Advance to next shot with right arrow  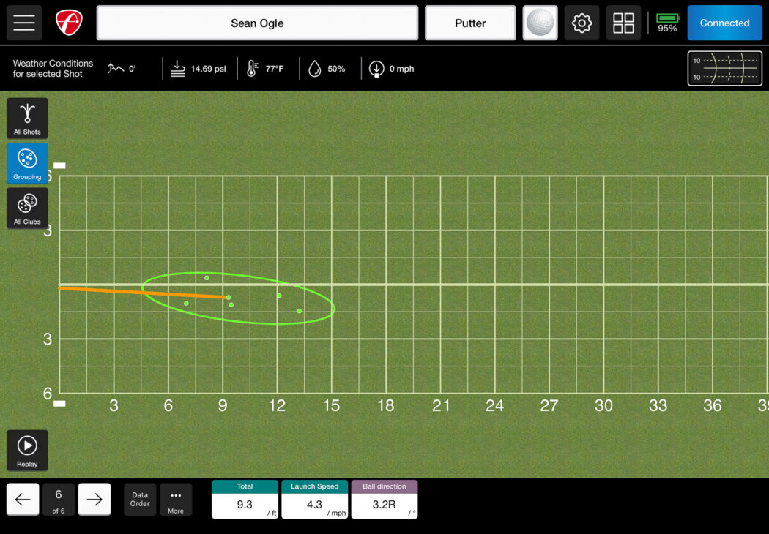tap(94, 499)
